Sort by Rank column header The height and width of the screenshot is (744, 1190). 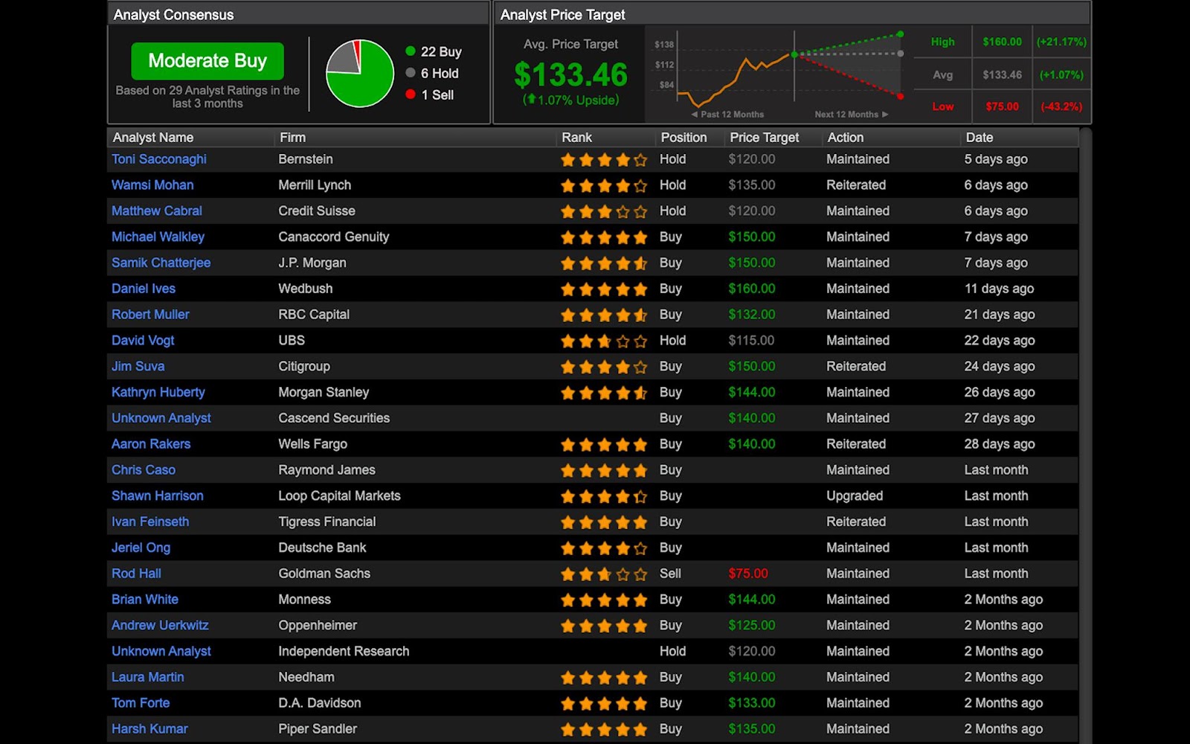coord(576,138)
